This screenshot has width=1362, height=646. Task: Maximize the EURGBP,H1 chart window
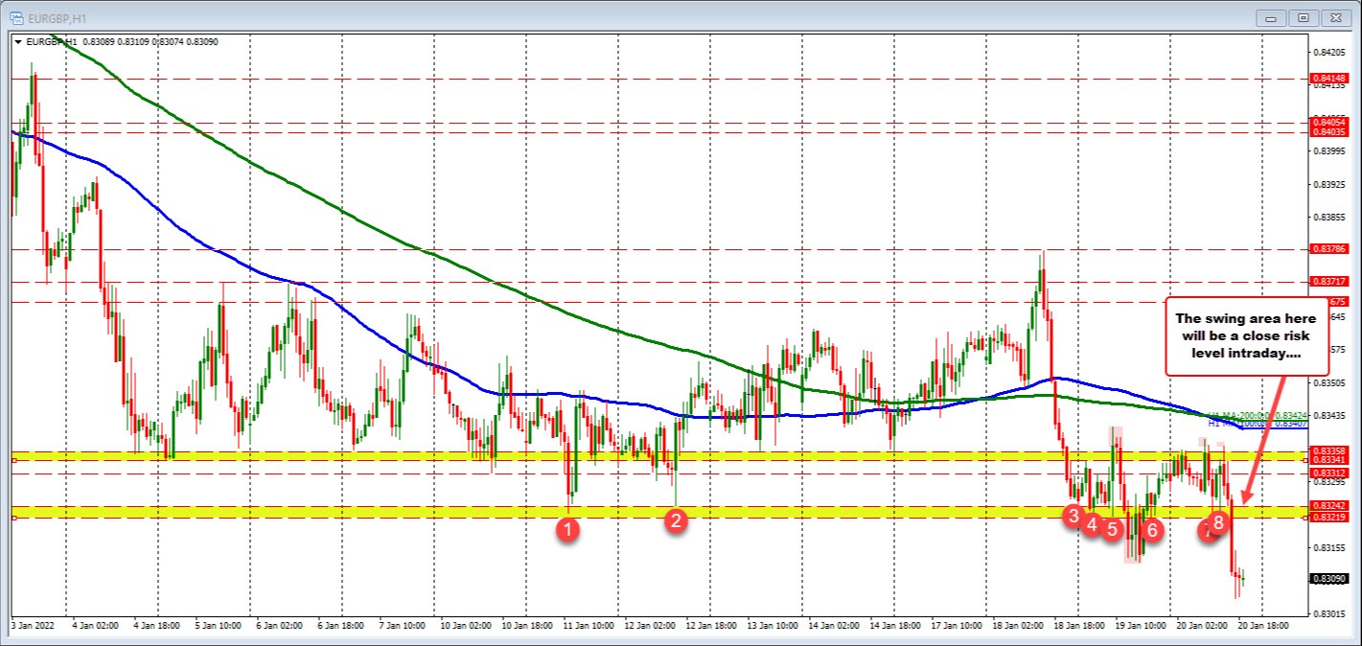1304,17
